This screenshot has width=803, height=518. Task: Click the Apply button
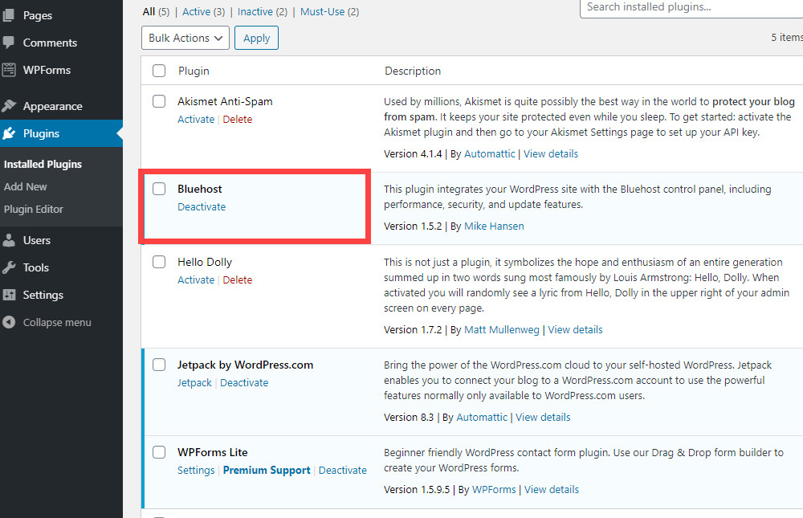coord(257,38)
